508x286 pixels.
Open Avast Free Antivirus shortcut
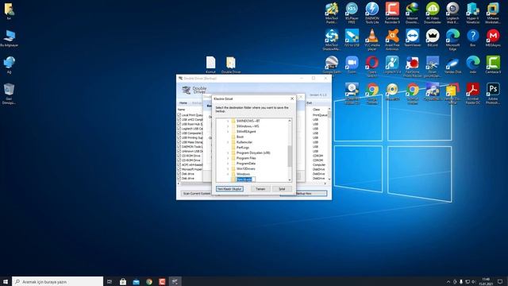[x=392, y=39]
